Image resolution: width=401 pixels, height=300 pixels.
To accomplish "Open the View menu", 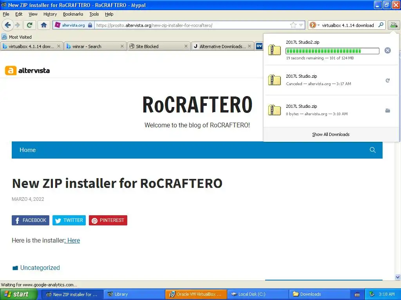I will click(x=33, y=14).
